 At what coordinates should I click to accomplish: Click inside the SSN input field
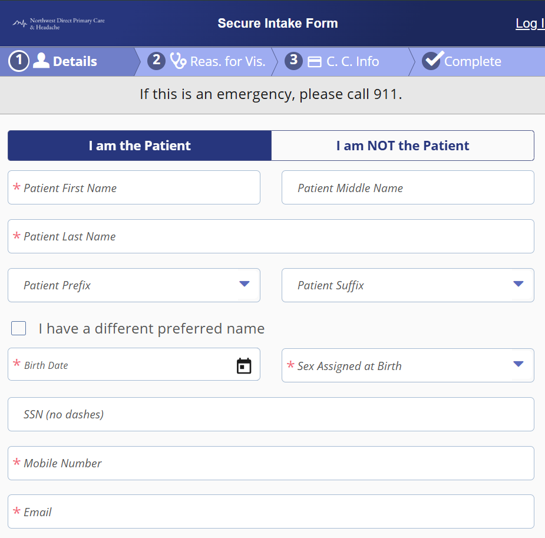coord(271,414)
